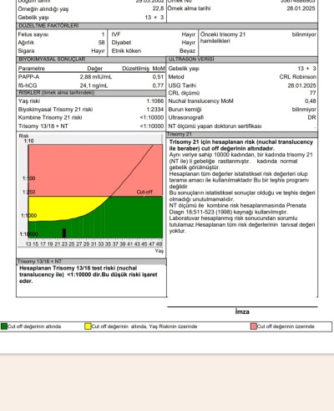Click the 'Metod' label
The height and width of the screenshot is (411, 334).
(x=176, y=77)
